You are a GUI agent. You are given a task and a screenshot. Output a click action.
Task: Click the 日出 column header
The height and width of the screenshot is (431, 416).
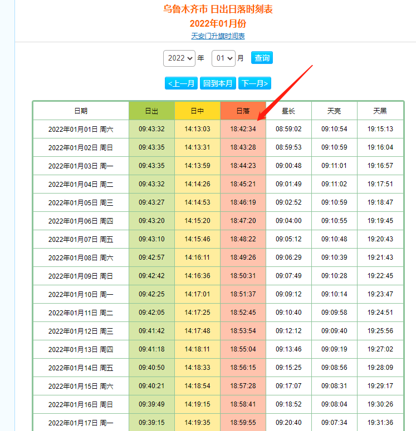[x=151, y=111]
